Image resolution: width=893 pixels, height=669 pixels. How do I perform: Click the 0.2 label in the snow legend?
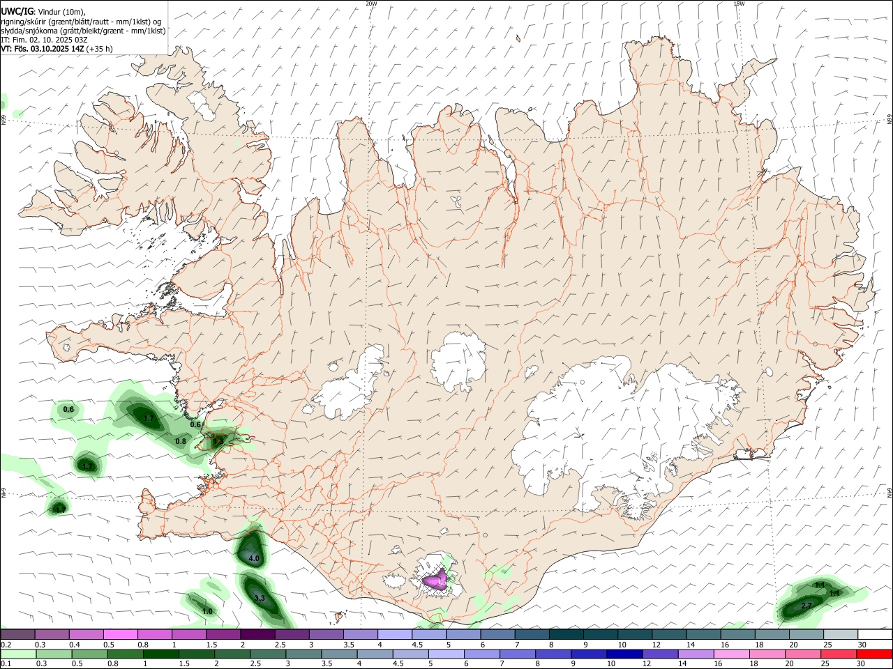[x=6, y=645]
